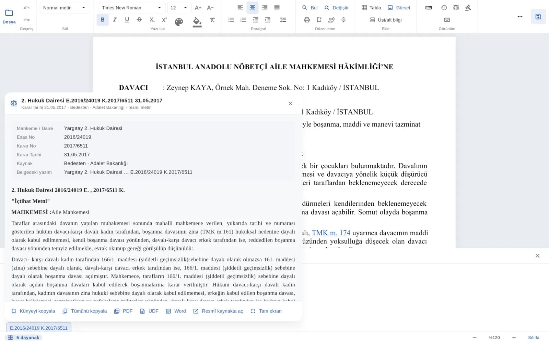Insert a bulleted list
Image resolution: width=549 pixels, height=343 pixels.
point(231,20)
